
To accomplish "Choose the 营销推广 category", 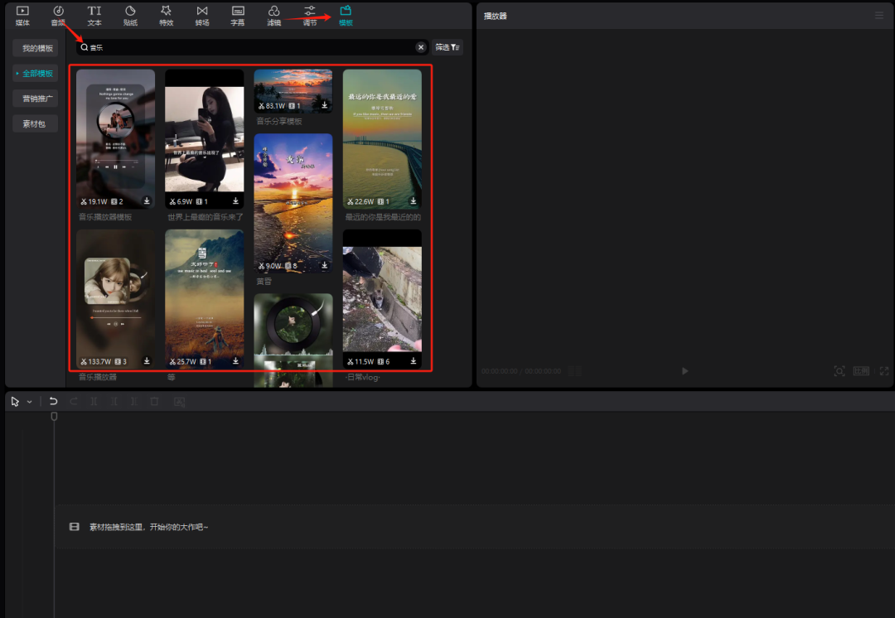I will click(37, 99).
